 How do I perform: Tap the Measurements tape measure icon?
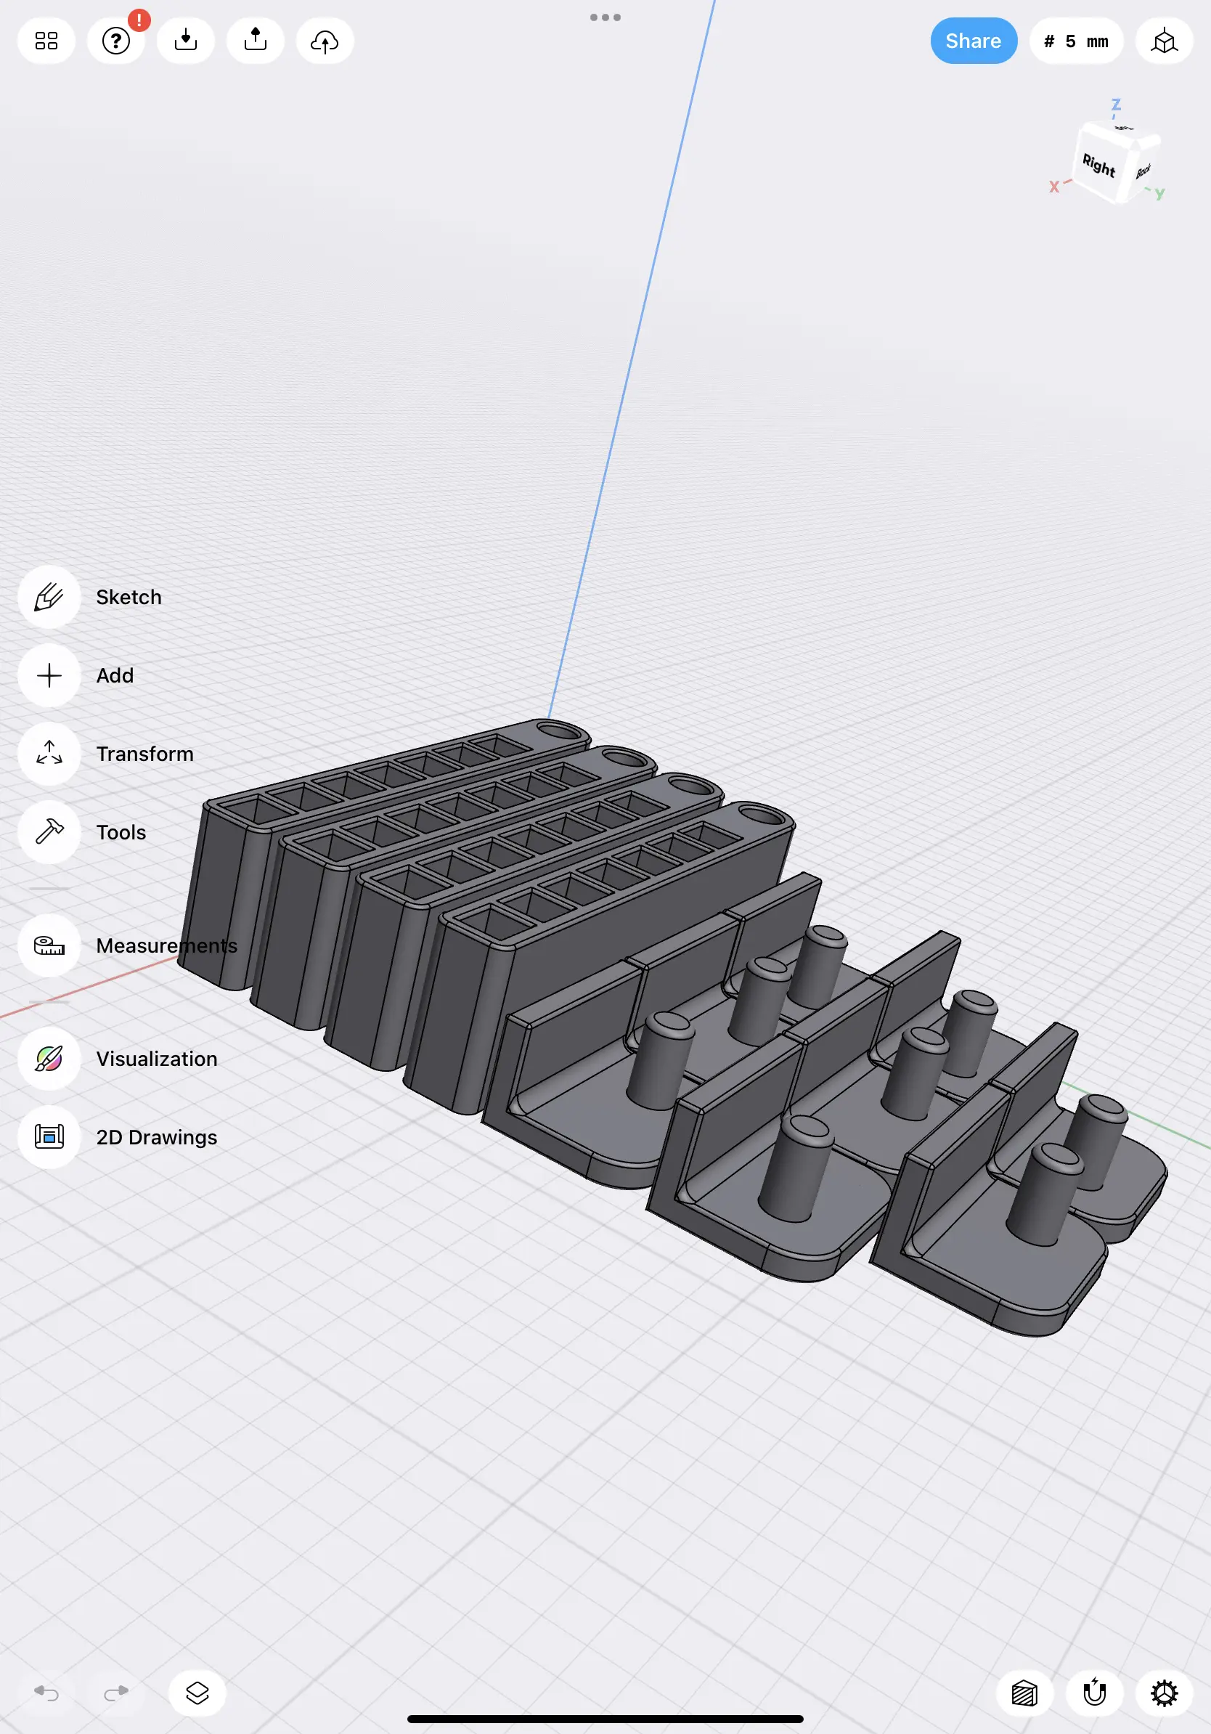click(x=49, y=945)
